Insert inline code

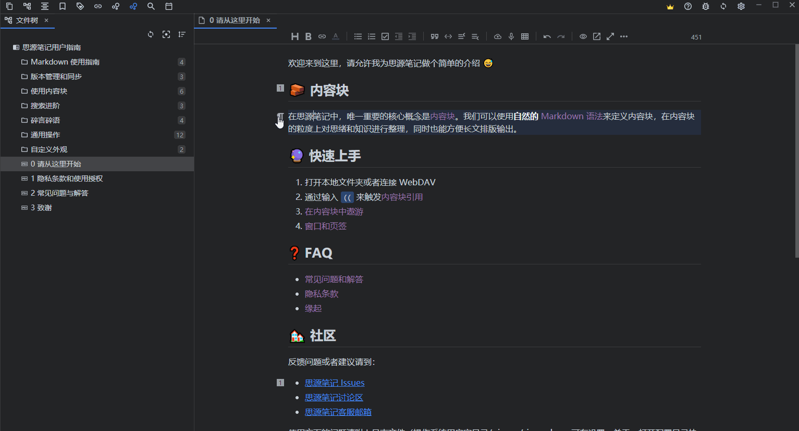click(448, 36)
